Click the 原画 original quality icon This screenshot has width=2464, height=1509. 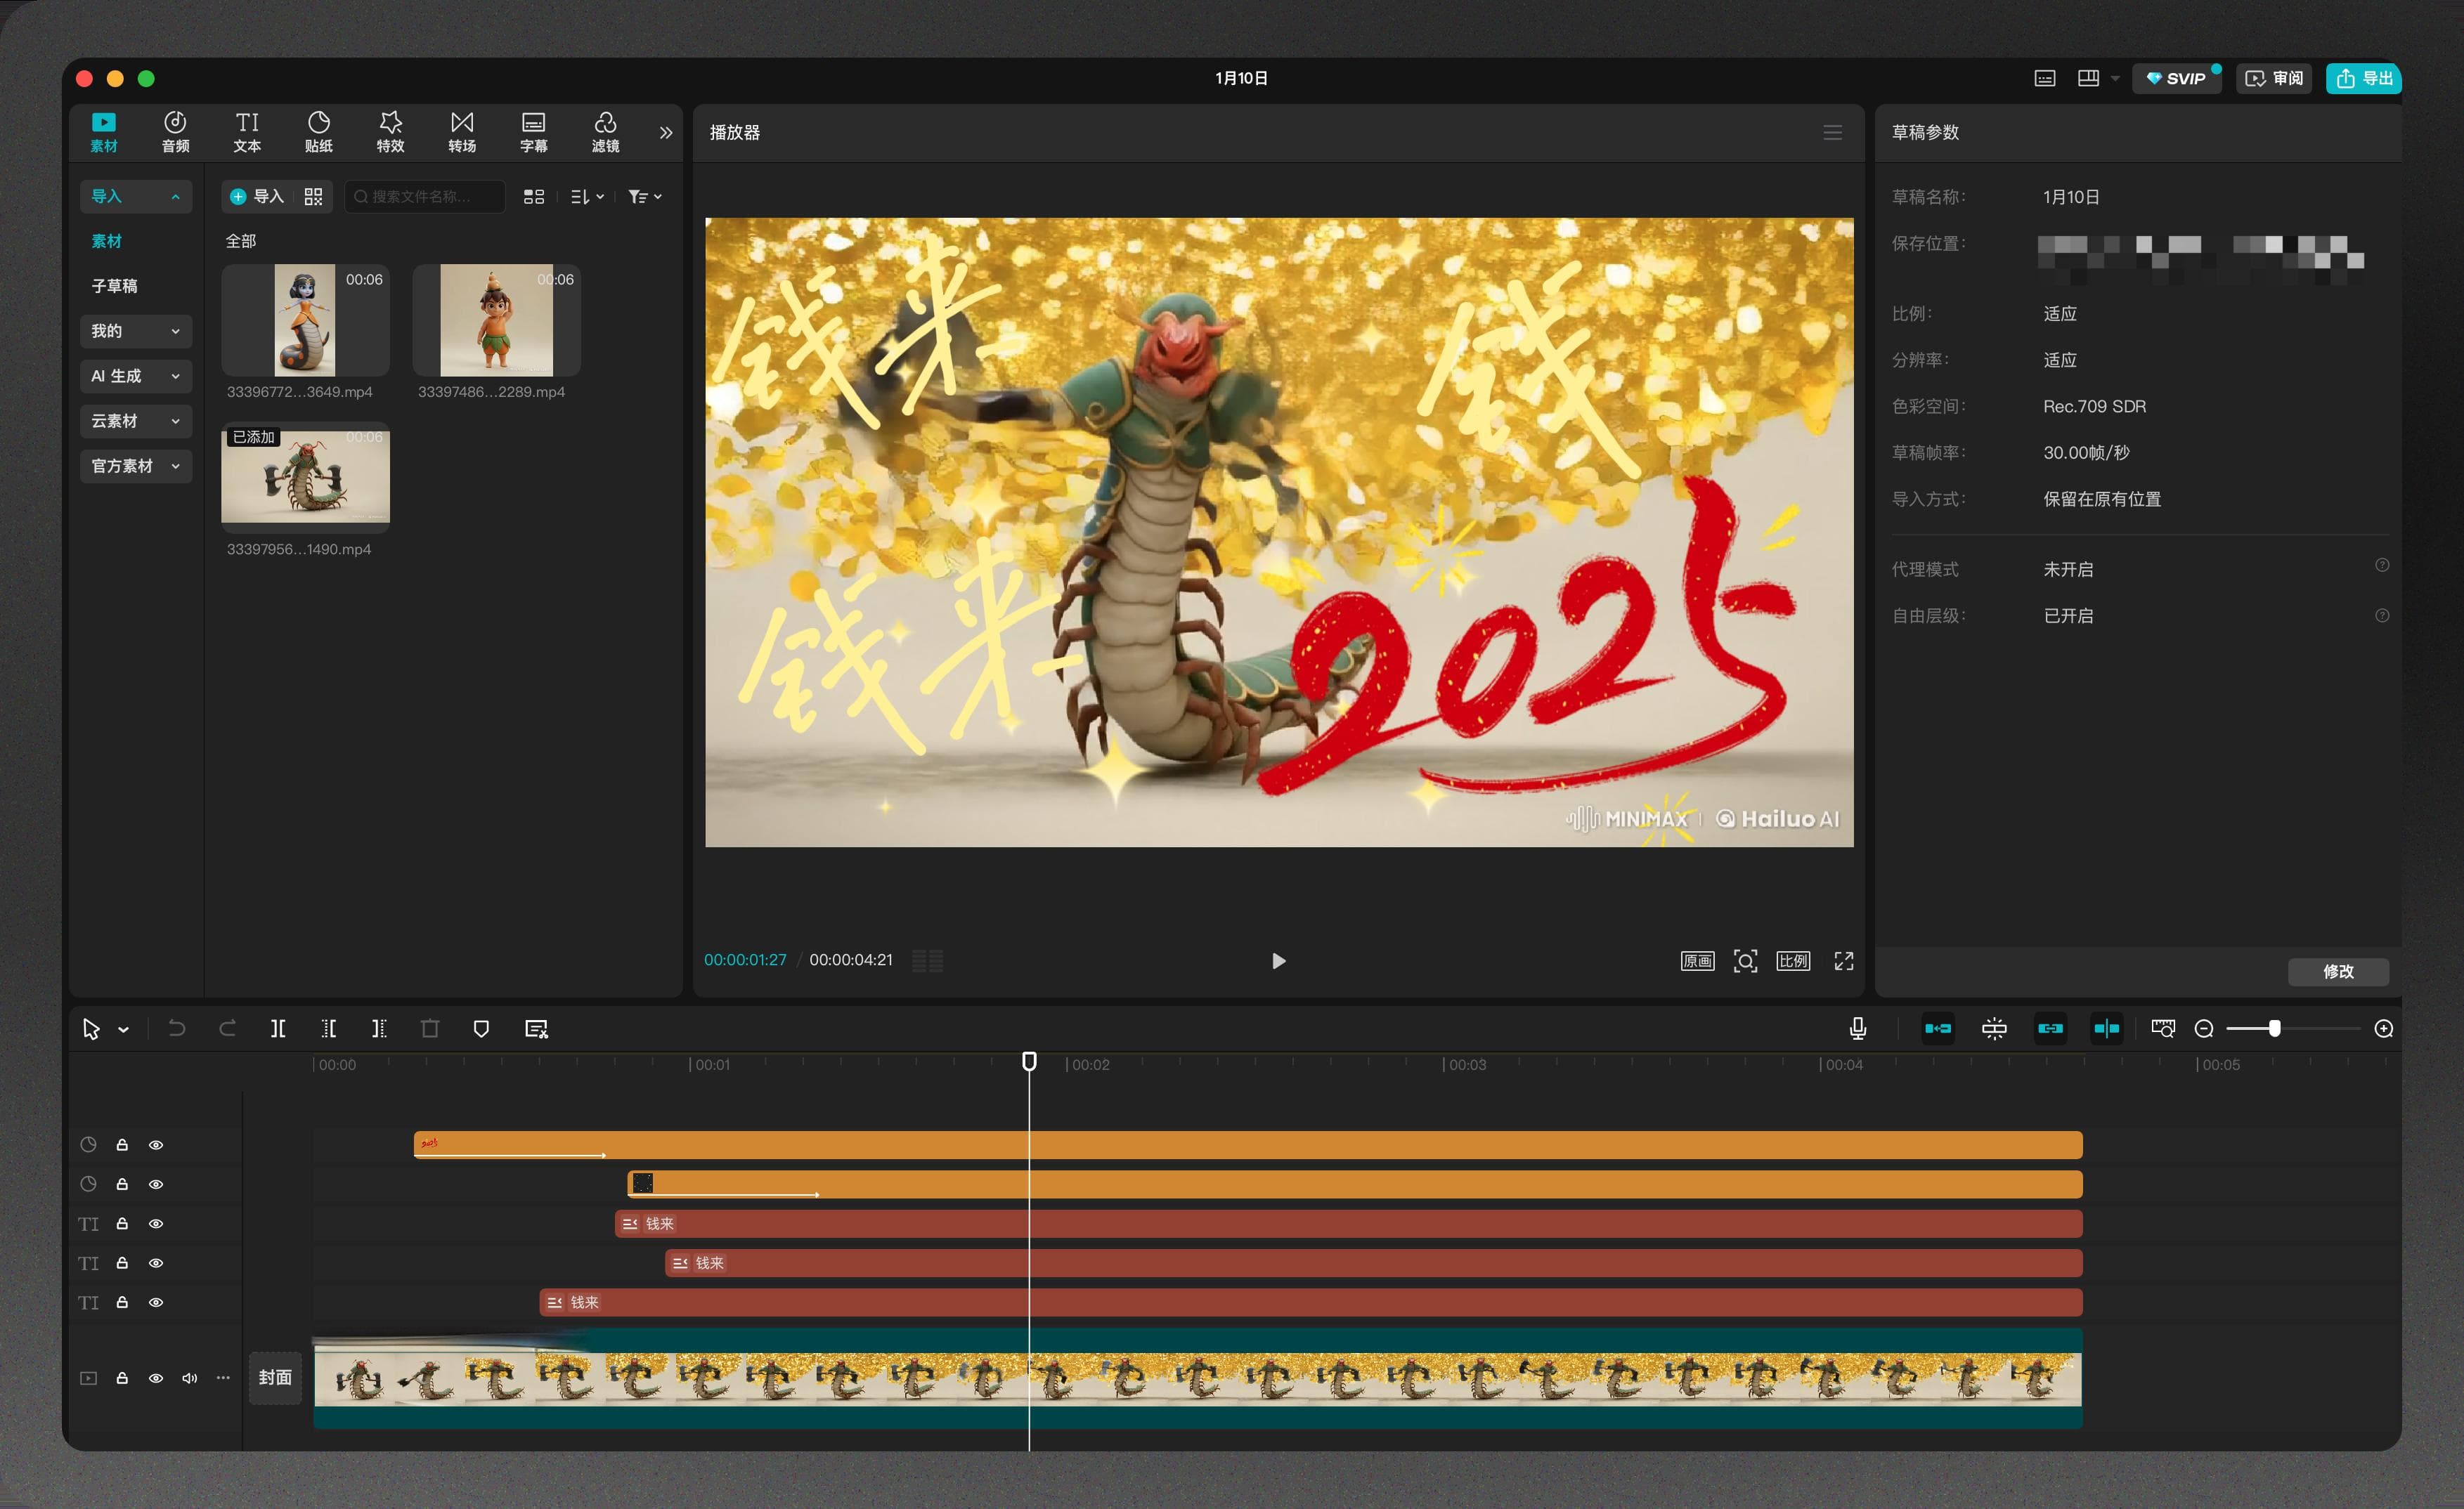coord(1698,961)
